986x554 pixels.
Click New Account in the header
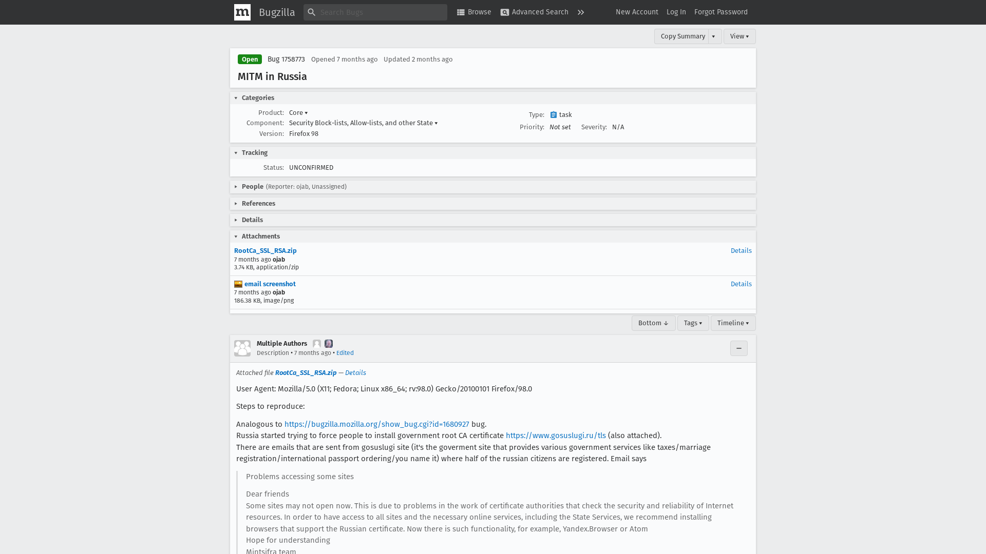pyautogui.click(x=637, y=12)
